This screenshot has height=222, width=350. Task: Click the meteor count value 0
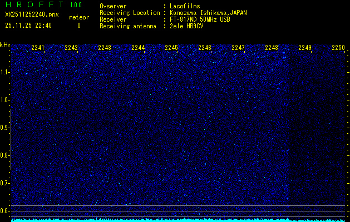pyautogui.click(x=78, y=26)
